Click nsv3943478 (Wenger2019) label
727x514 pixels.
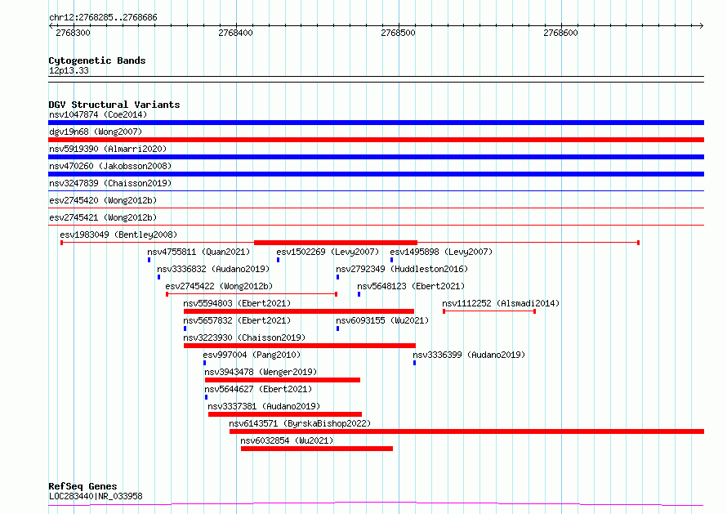click(261, 372)
